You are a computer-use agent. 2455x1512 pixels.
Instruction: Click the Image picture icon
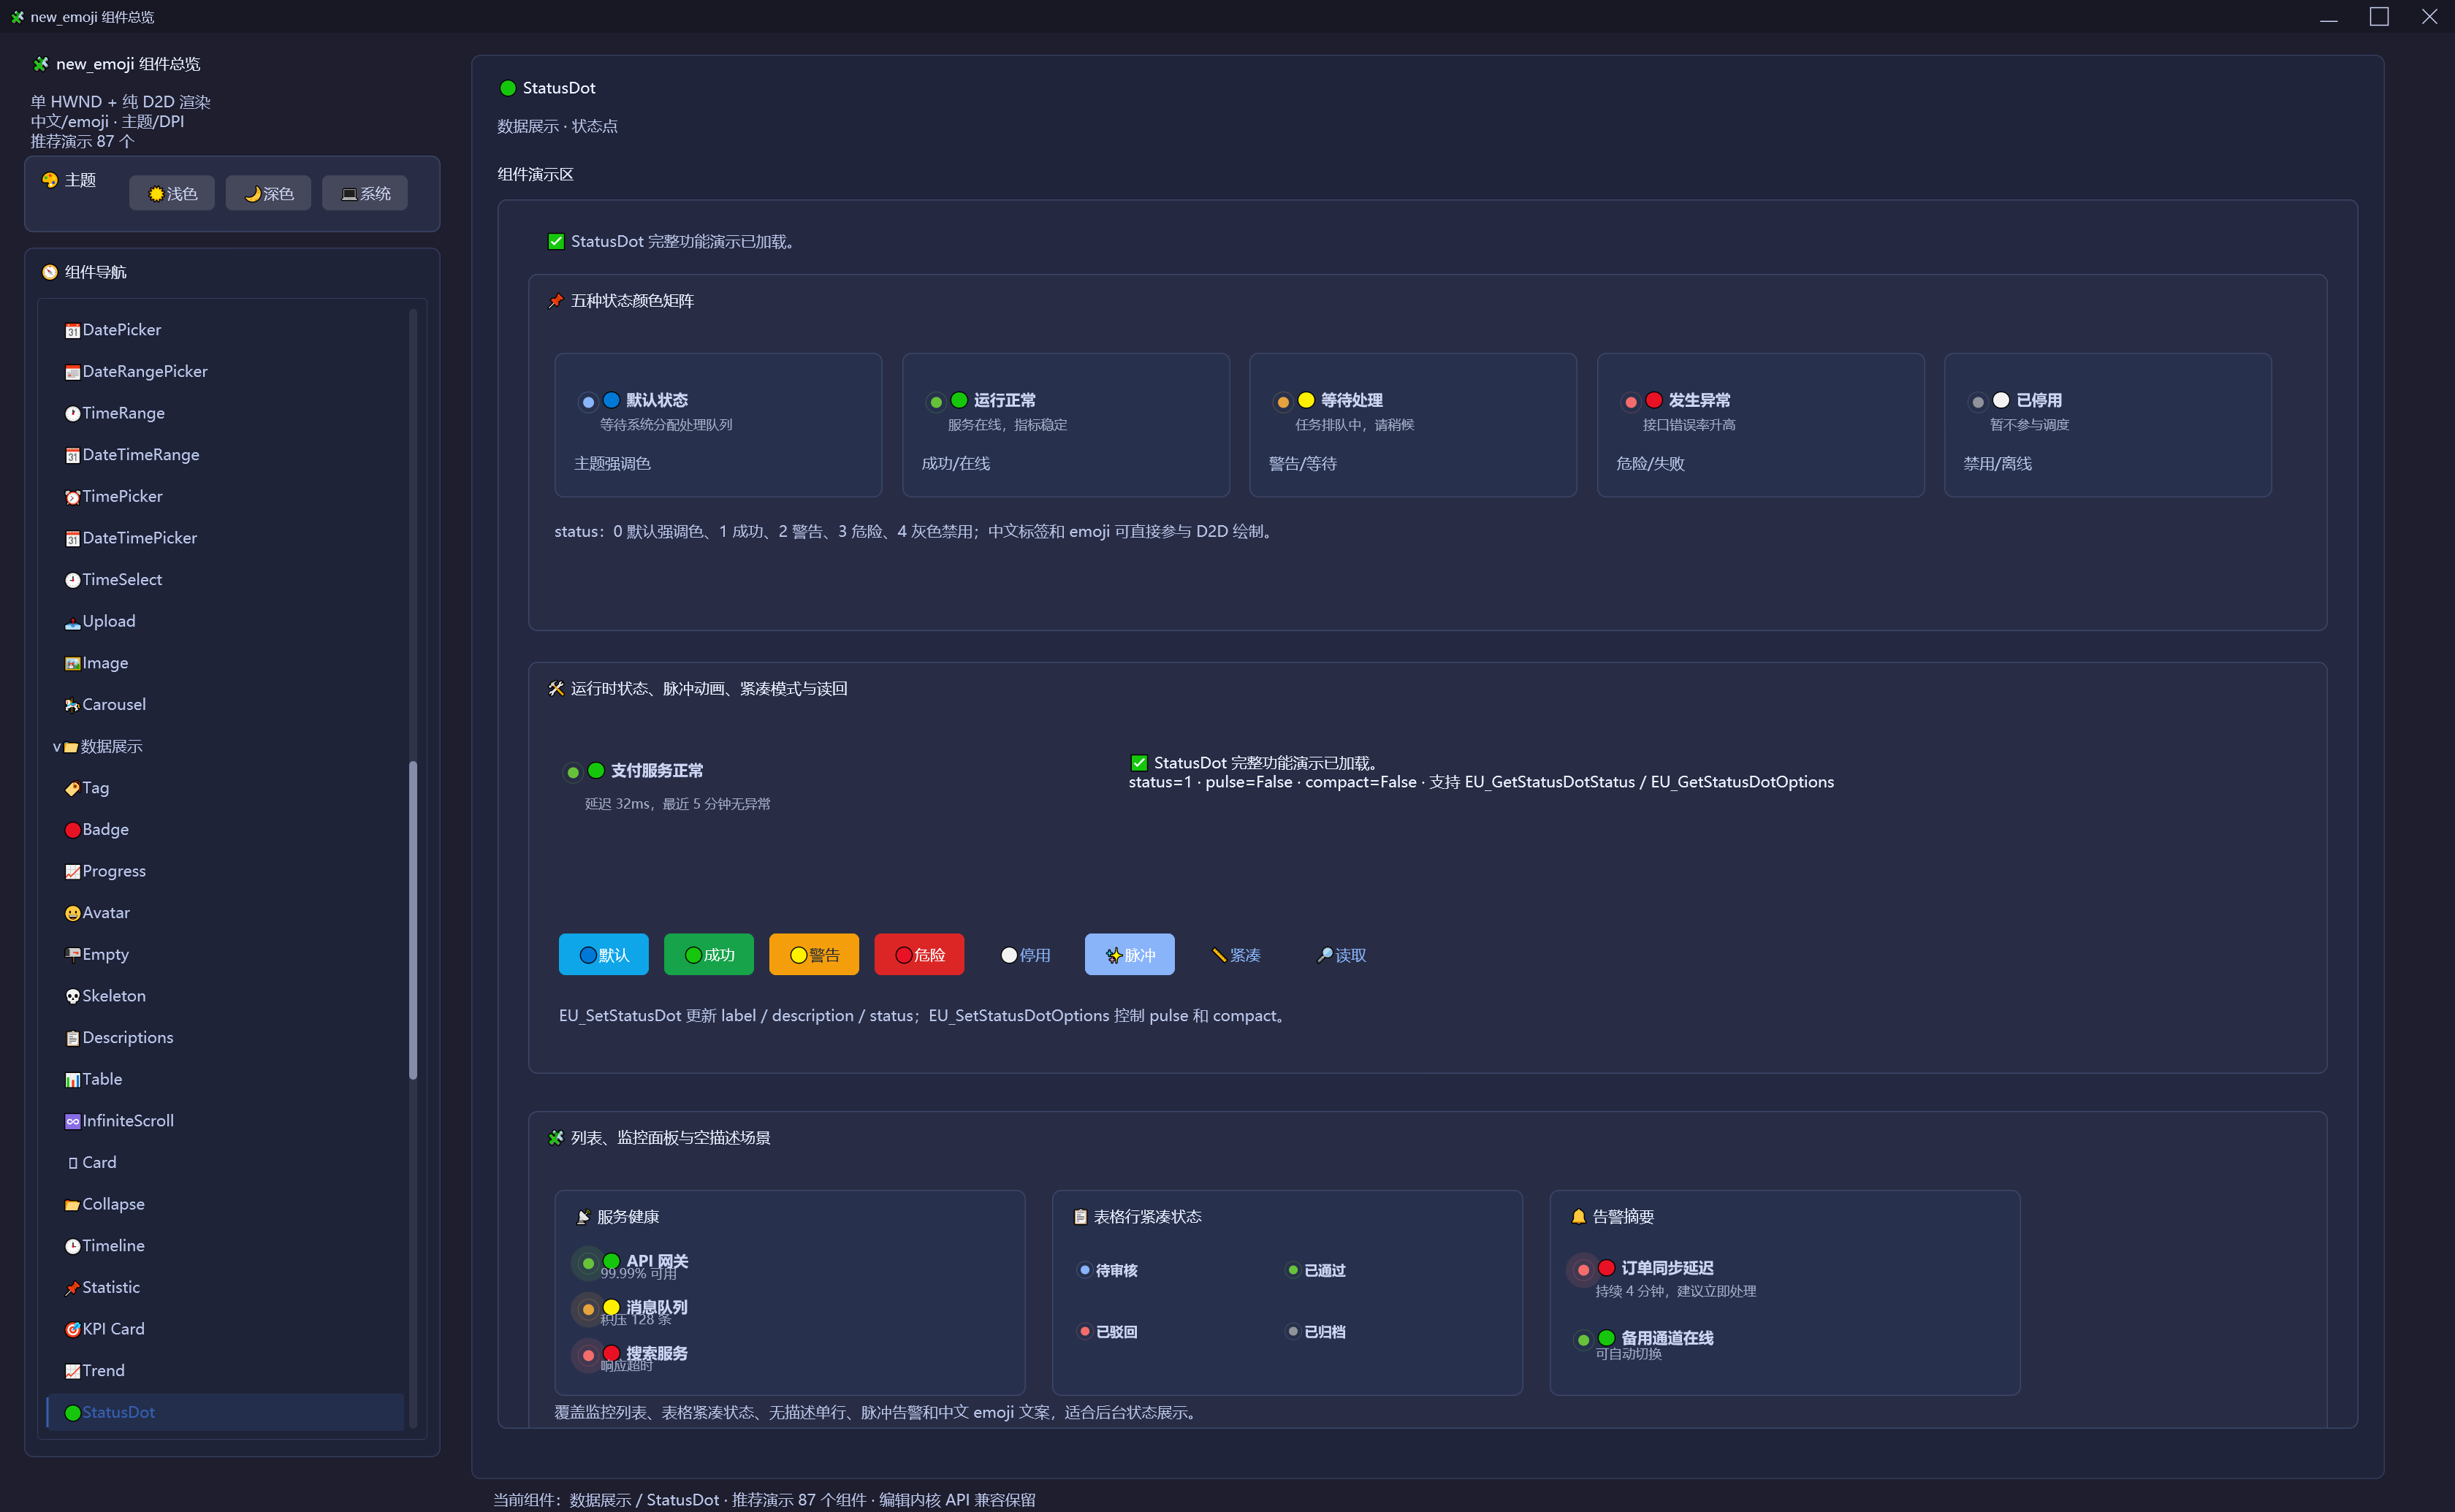tap(72, 664)
